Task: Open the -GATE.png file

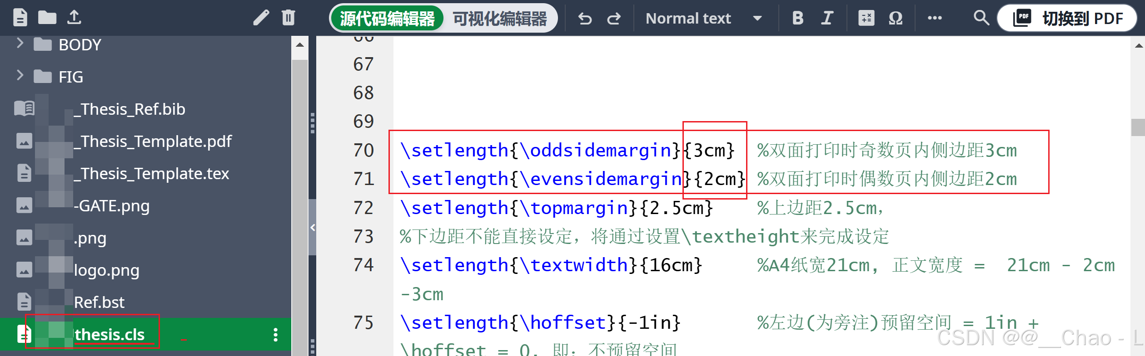Action: [112, 206]
